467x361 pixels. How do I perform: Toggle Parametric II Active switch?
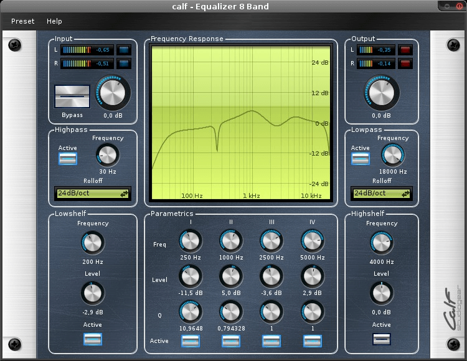[231, 341]
